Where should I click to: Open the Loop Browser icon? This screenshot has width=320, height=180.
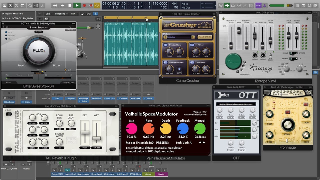(x=309, y=5)
